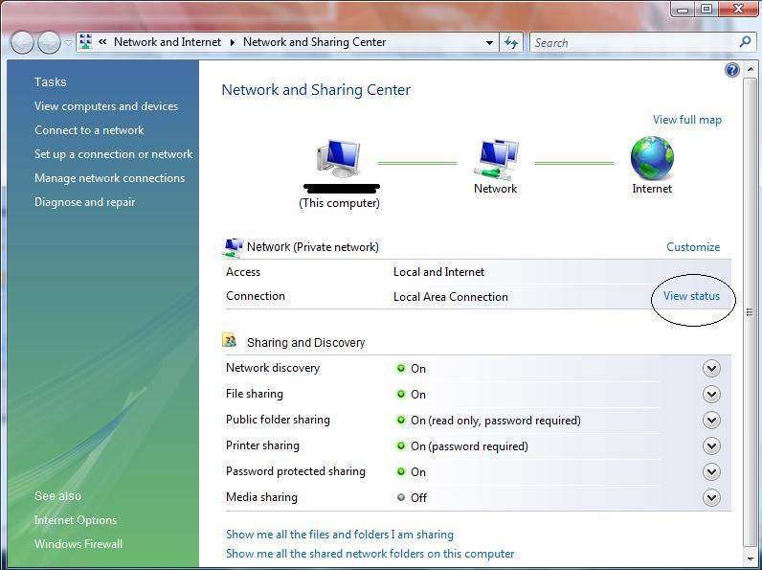Open the blue Help question mark icon
This screenshot has height=570, width=762.
[x=732, y=70]
